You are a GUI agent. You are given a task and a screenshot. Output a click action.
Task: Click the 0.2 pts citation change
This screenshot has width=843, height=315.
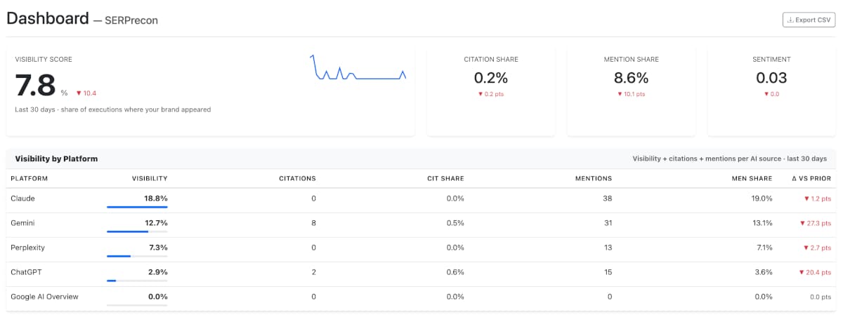490,94
